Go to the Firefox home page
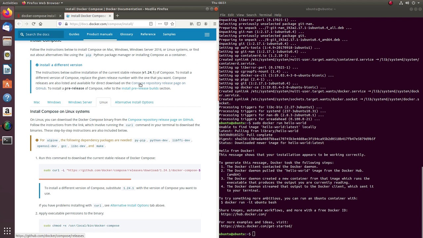The height and width of the screenshot is (238, 423). [41, 24]
